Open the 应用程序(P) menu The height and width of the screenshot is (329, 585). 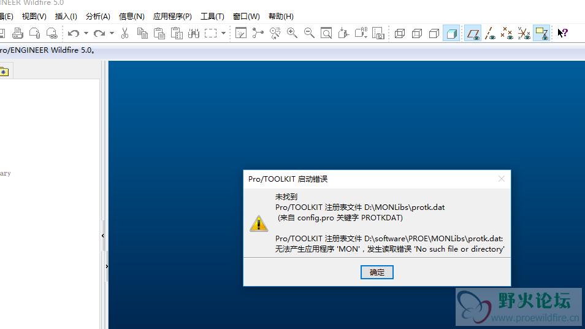coord(172,17)
